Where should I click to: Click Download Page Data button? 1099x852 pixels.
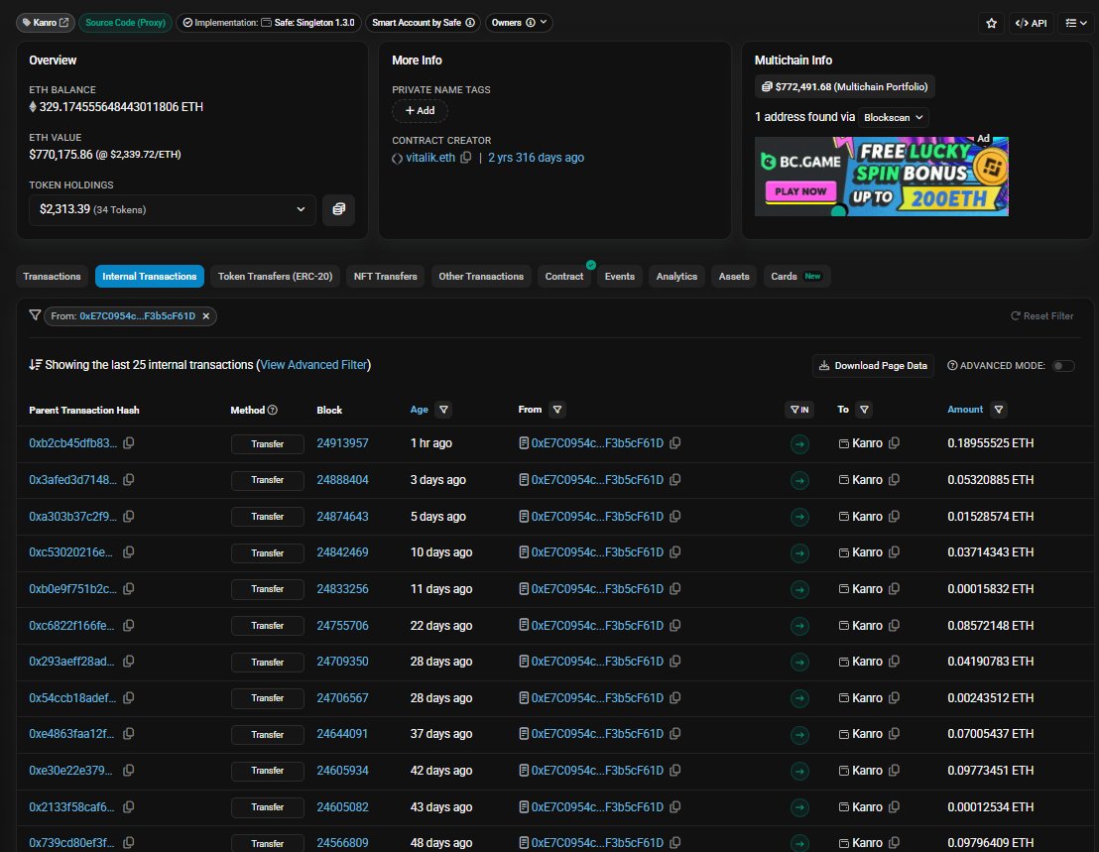[x=873, y=366]
